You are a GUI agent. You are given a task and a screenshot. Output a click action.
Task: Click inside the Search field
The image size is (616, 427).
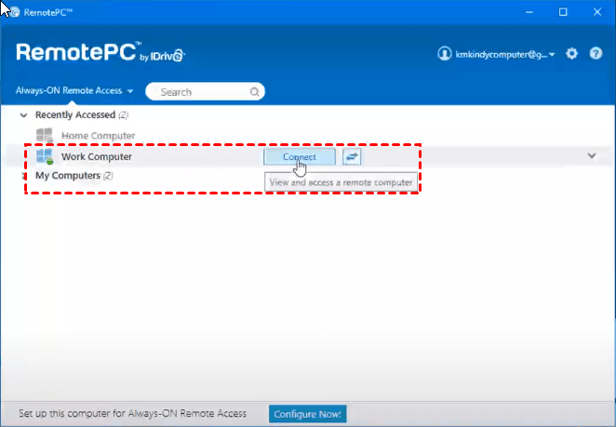tap(205, 91)
